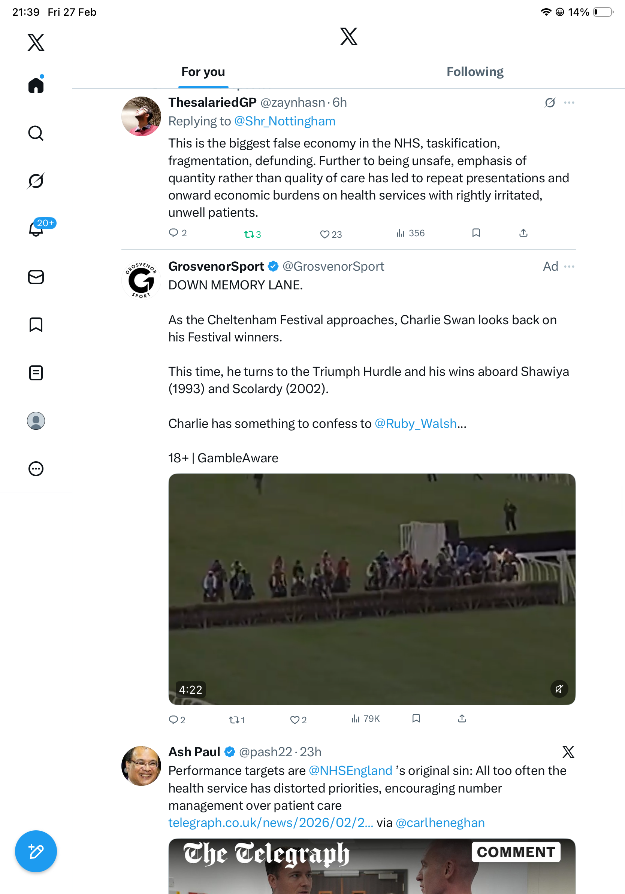Image resolution: width=625 pixels, height=894 pixels.
Task: Expand the sidebar More menu
Action: (36, 469)
